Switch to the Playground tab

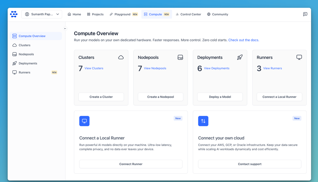(123, 14)
